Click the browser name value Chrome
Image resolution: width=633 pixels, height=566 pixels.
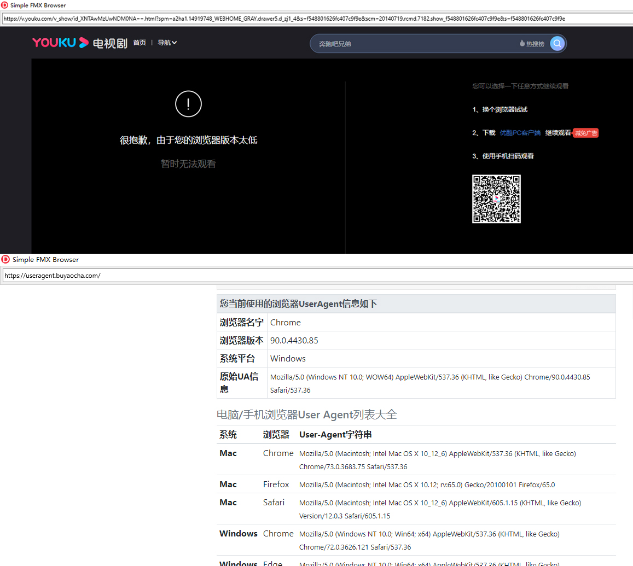click(286, 322)
